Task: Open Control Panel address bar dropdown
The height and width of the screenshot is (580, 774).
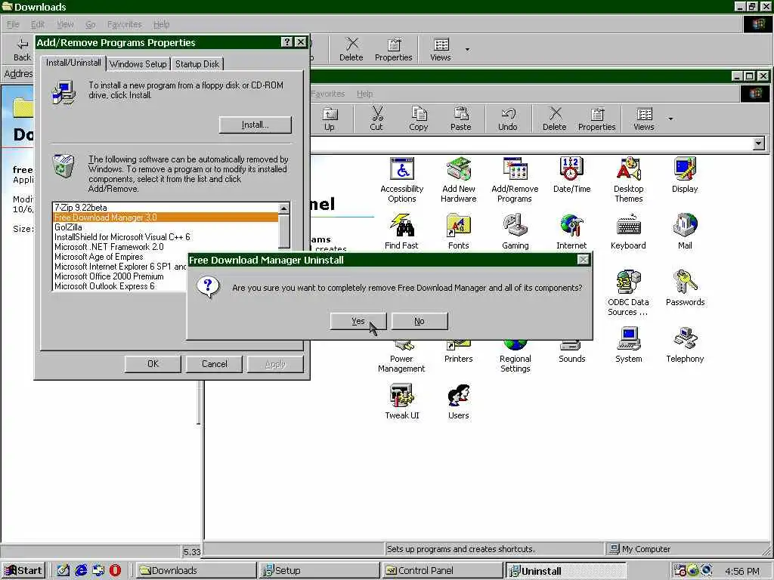Action: (x=759, y=143)
